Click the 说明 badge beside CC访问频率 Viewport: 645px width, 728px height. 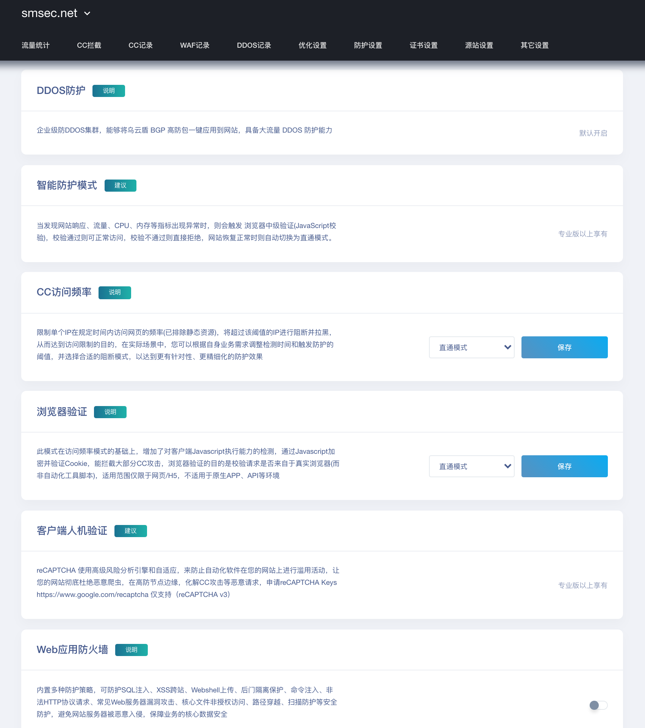click(115, 292)
